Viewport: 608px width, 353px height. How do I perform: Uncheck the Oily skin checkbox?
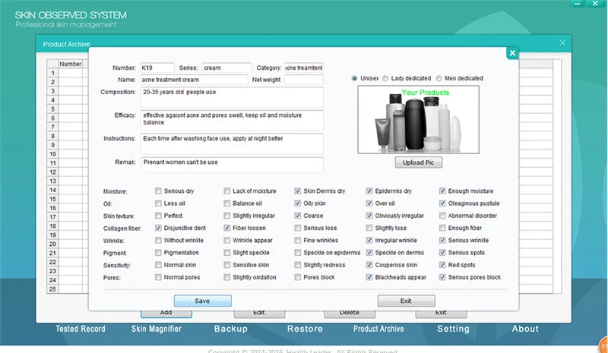coord(298,203)
